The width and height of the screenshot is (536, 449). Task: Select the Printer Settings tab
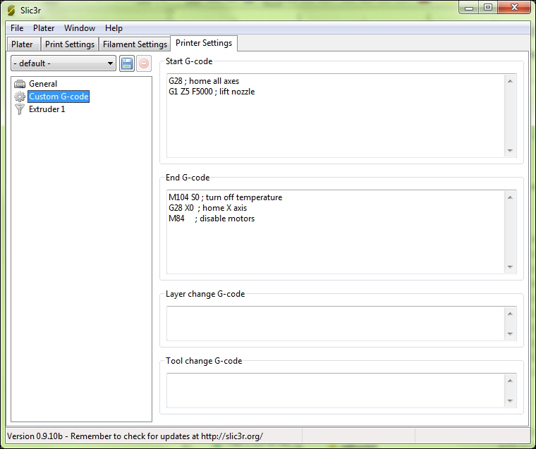204,43
